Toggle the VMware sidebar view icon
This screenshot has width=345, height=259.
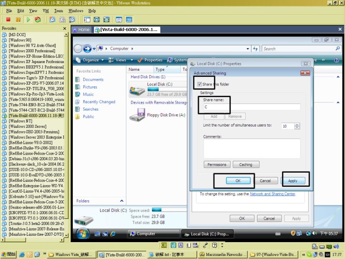[x=87, y=19]
